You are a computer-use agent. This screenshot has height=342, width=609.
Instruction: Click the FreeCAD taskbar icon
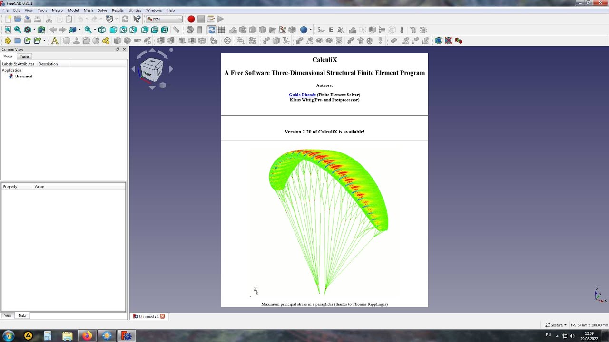(126, 336)
